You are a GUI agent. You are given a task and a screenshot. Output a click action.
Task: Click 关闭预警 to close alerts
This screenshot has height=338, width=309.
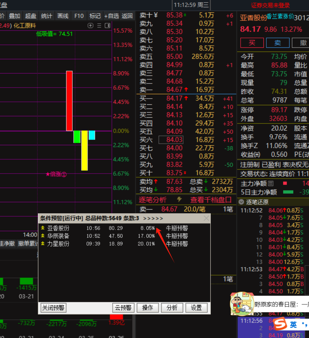click(x=53, y=308)
